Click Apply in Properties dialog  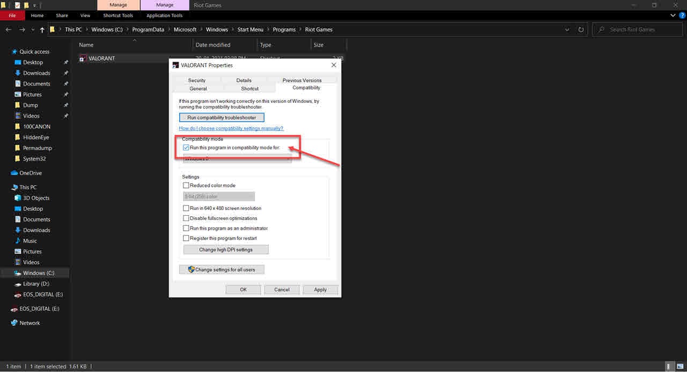coord(320,290)
